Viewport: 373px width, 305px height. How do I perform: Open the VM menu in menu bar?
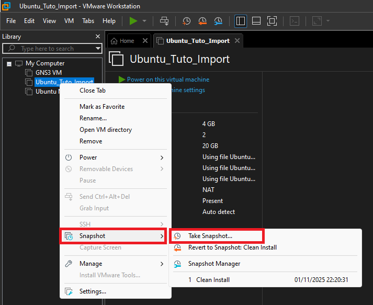[69, 21]
